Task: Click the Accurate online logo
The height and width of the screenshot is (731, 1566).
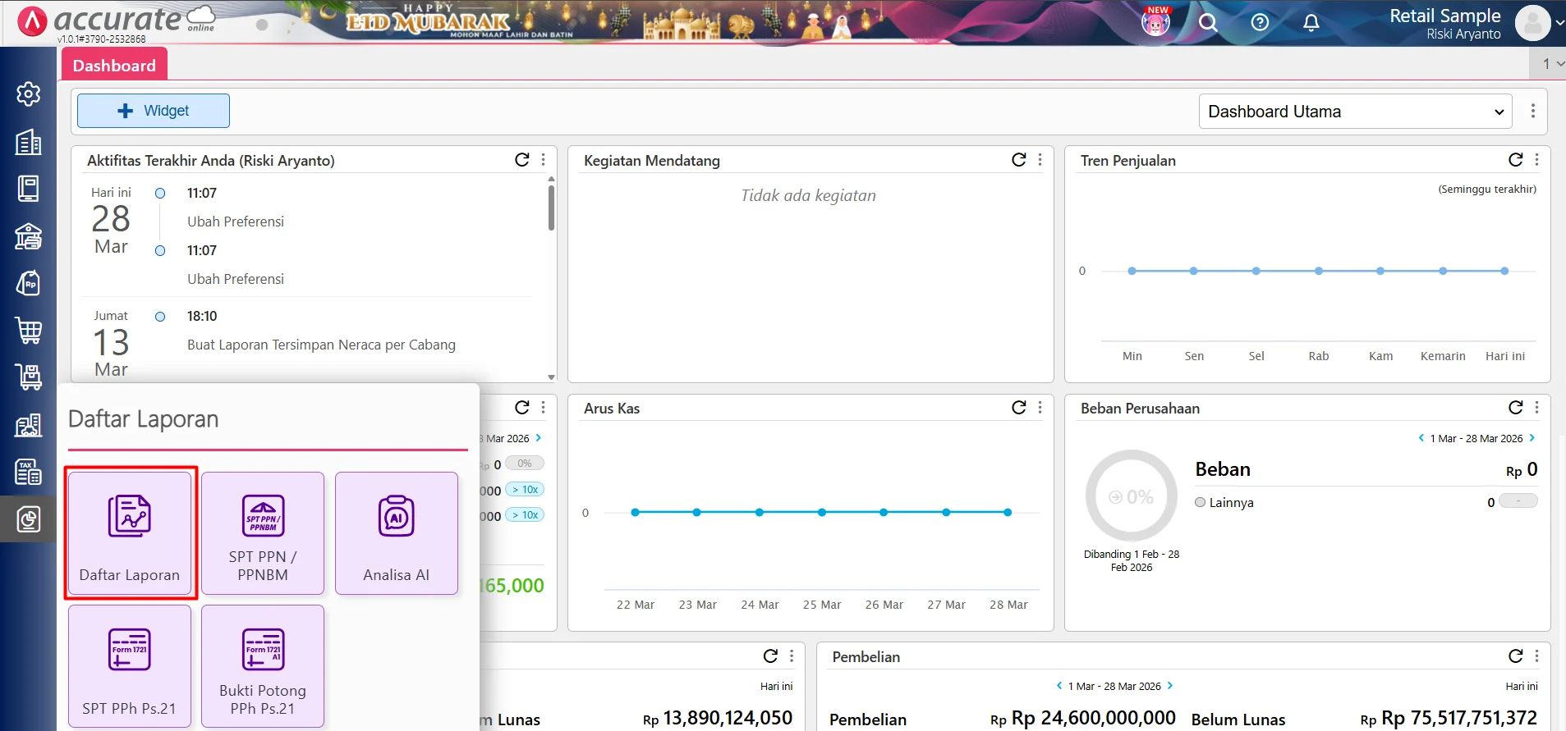Action: pyautogui.click(x=117, y=22)
